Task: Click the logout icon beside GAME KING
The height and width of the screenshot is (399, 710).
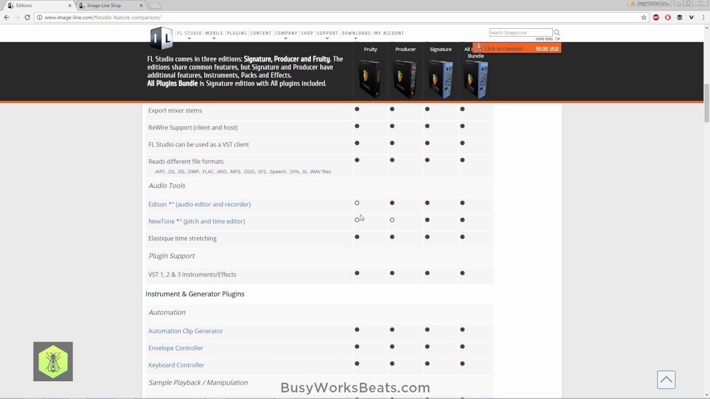Action: click(x=557, y=39)
